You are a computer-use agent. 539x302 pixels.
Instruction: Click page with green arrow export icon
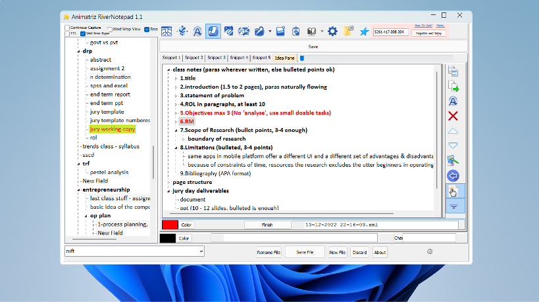click(x=453, y=87)
